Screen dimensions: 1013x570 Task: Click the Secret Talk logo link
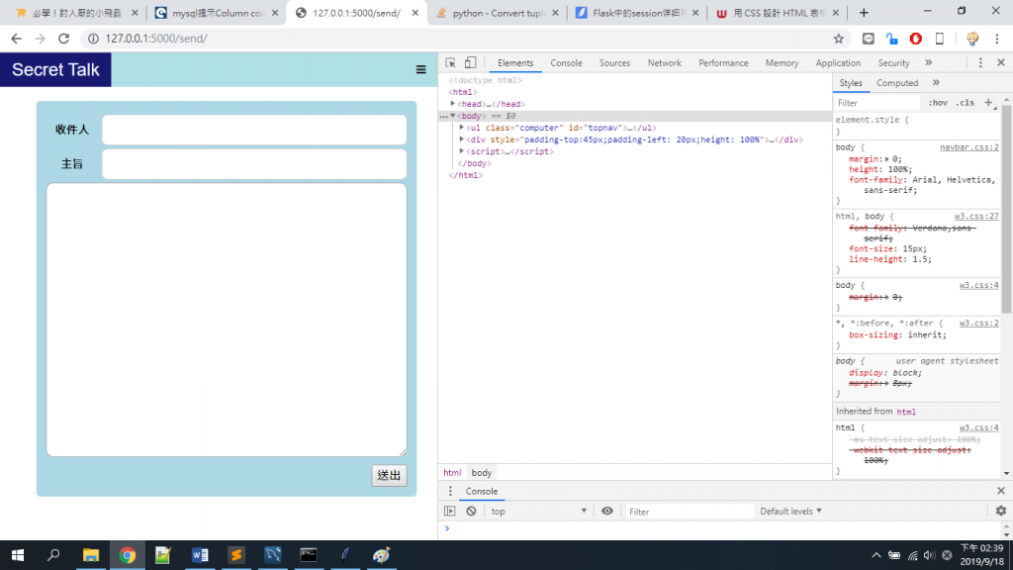[x=55, y=70]
